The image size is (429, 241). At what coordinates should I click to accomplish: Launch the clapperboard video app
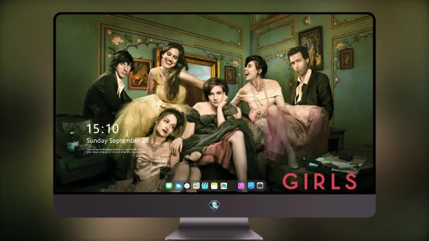205,186
